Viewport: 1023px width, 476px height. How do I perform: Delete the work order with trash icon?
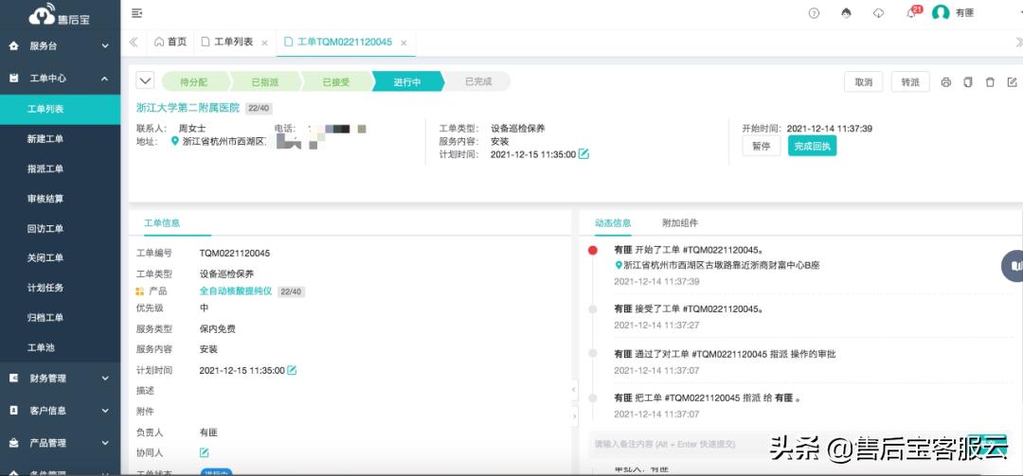click(990, 82)
